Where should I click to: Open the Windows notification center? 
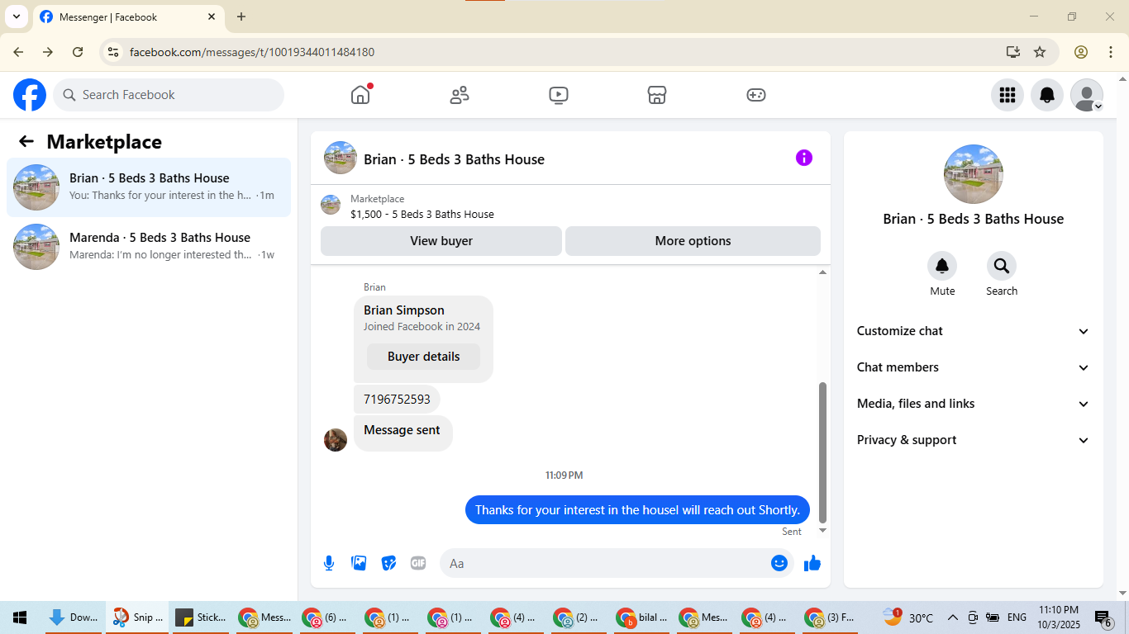(x=1103, y=617)
